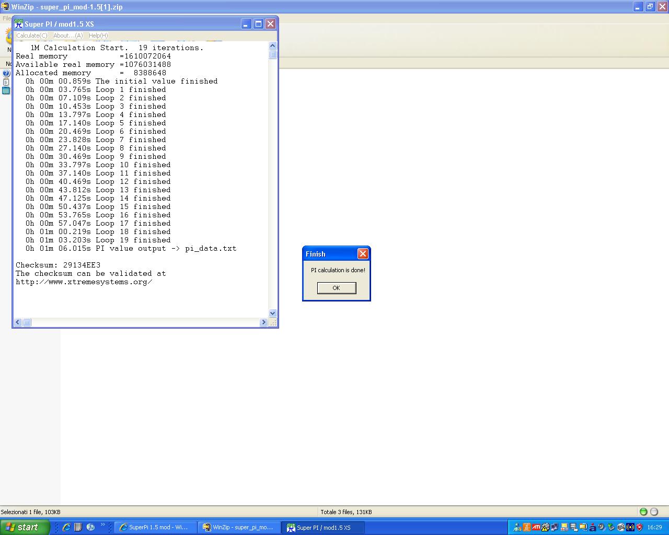Click the film strip Quick Launch icon
The width and height of the screenshot is (669, 535).
(x=78, y=527)
